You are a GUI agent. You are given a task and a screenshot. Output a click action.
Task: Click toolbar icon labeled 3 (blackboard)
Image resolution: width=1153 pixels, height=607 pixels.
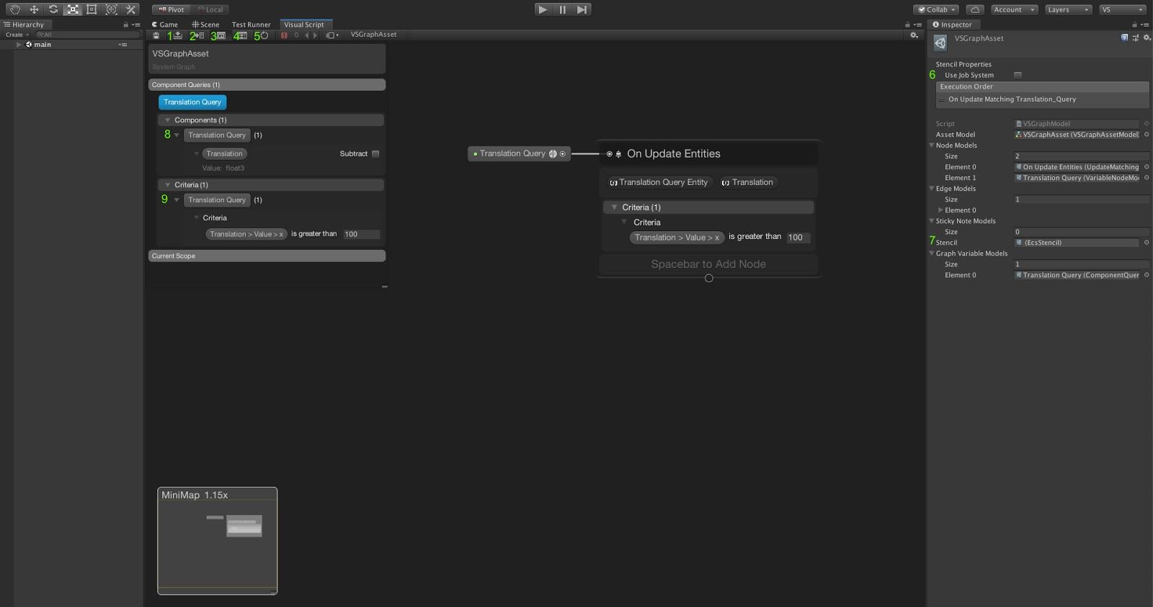coord(221,35)
